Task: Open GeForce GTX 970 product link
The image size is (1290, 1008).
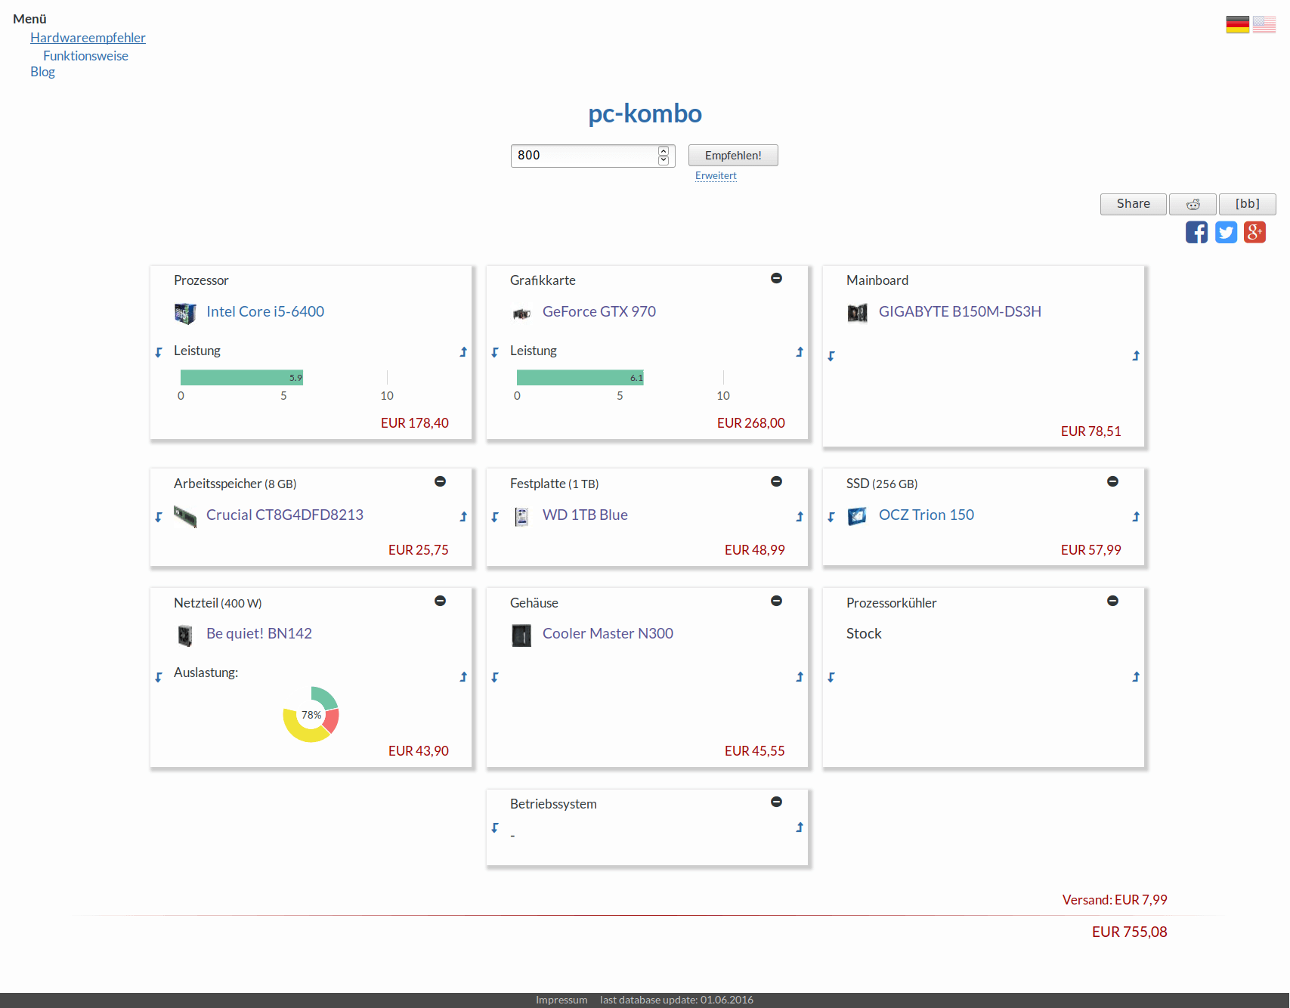Action: click(599, 311)
